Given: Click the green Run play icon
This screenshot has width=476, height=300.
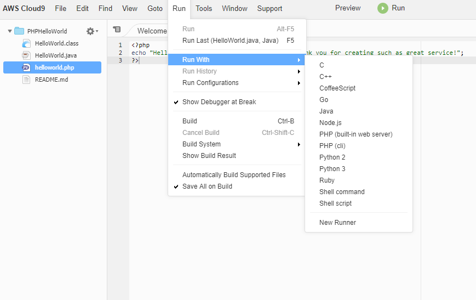Looking at the screenshot, I should (x=382, y=8).
